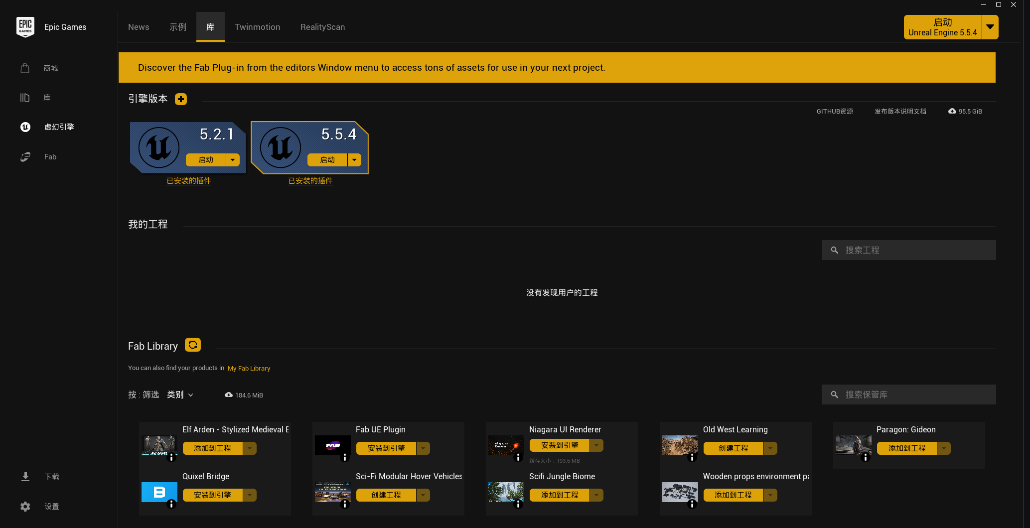Create project from Sci-Fi Modular Hover Vehicles
Viewport: 1030px width, 528px height.
tap(386, 495)
